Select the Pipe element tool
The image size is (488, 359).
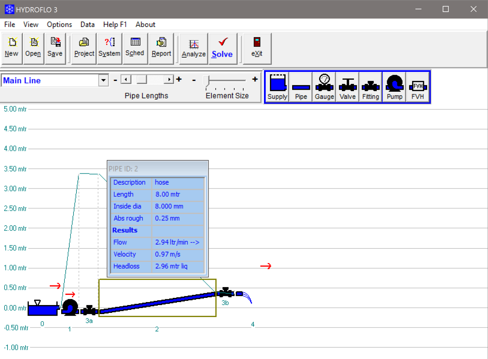click(x=301, y=87)
